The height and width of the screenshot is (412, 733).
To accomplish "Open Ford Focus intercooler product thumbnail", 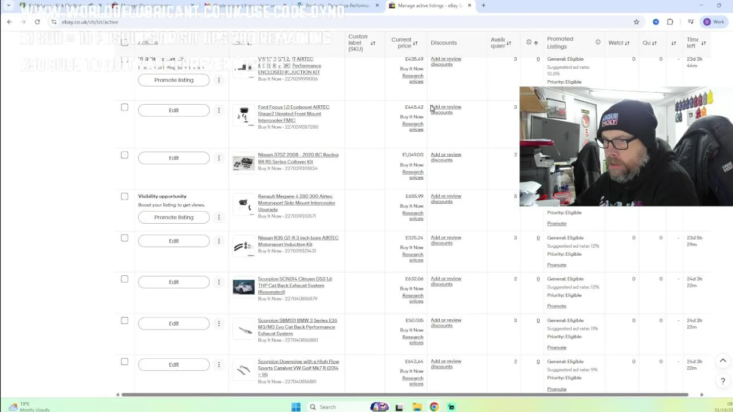I will point(243,115).
